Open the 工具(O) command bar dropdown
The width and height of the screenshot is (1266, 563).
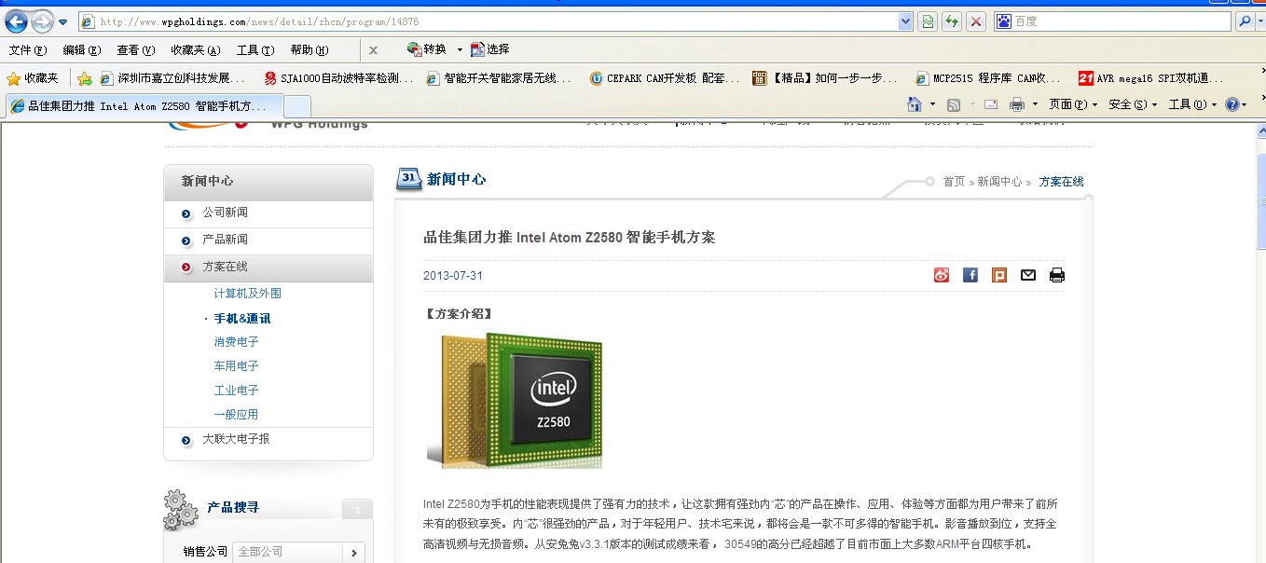pyautogui.click(x=1192, y=104)
